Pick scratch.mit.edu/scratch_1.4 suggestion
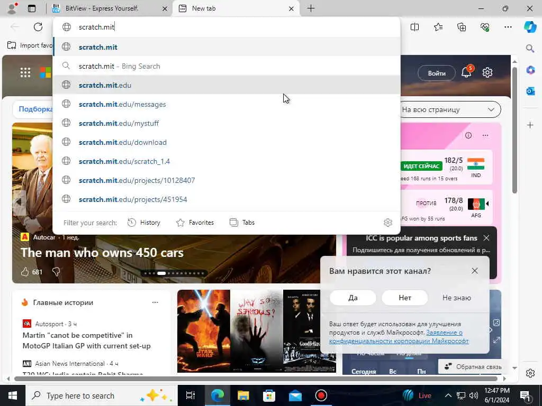The image size is (542, 406). (227, 161)
